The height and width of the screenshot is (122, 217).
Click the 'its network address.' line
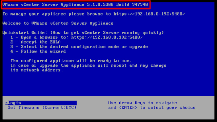37,70
